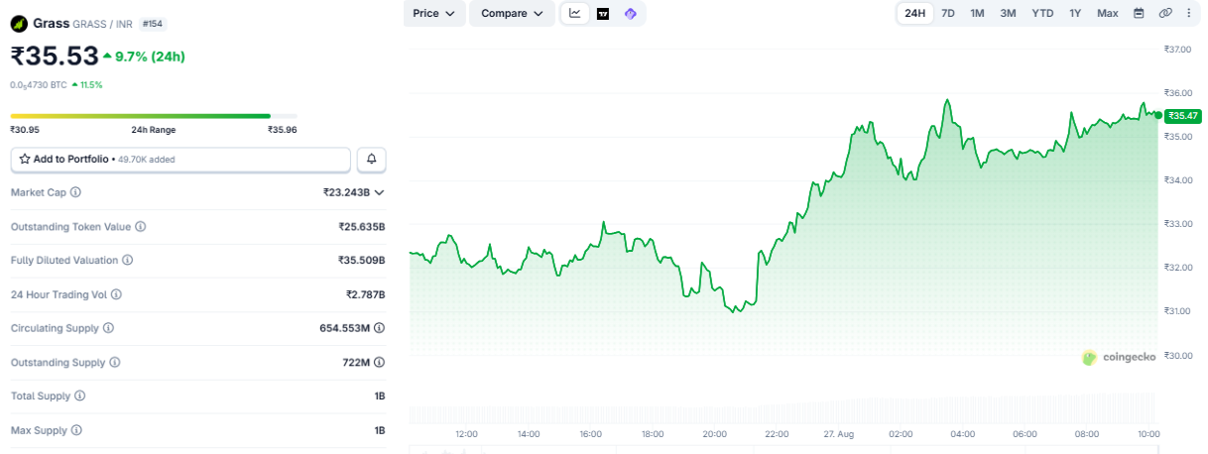This screenshot has height=454, width=1208.
Task: Click the ₹35.96 range high value
Action: 283,130
